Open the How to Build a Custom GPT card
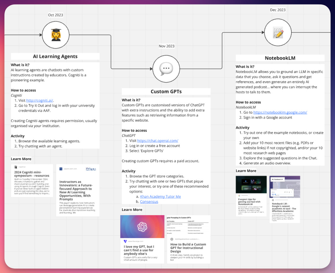This screenshot has width=335, height=273. 188,239
